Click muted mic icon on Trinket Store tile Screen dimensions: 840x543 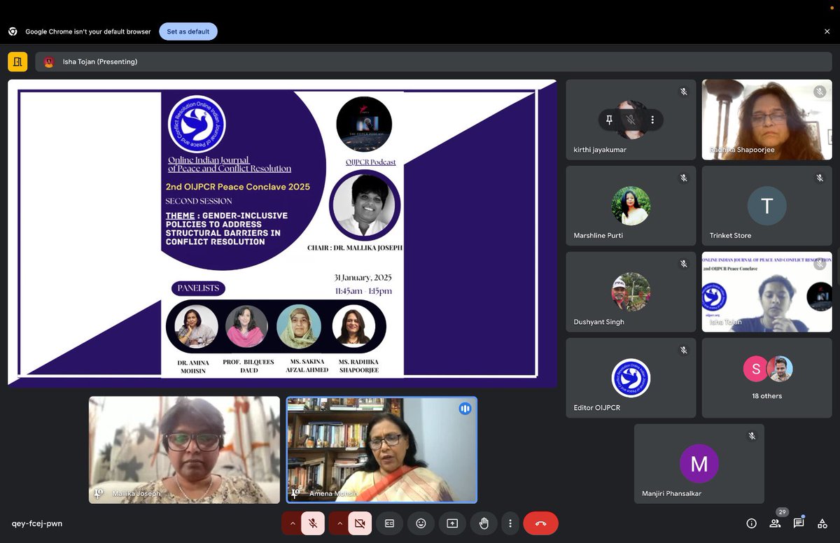pos(820,178)
